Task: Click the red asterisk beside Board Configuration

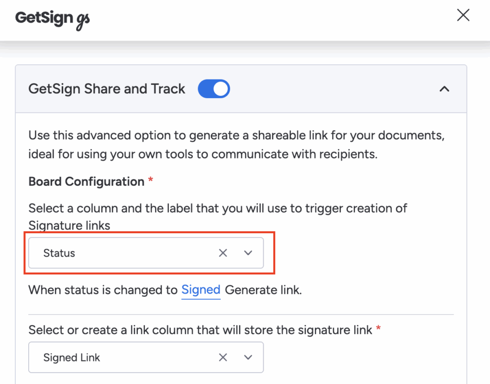Action: pyautogui.click(x=151, y=181)
